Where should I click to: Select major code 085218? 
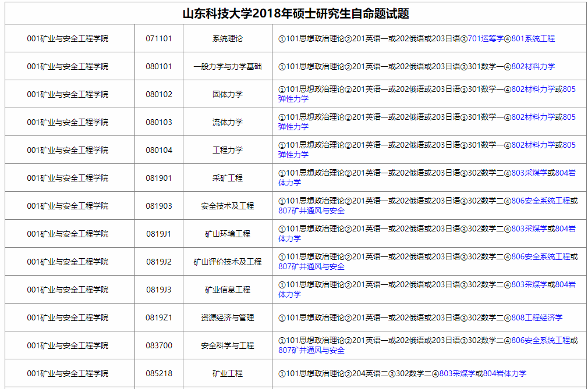pyautogui.click(x=158, y=373)
